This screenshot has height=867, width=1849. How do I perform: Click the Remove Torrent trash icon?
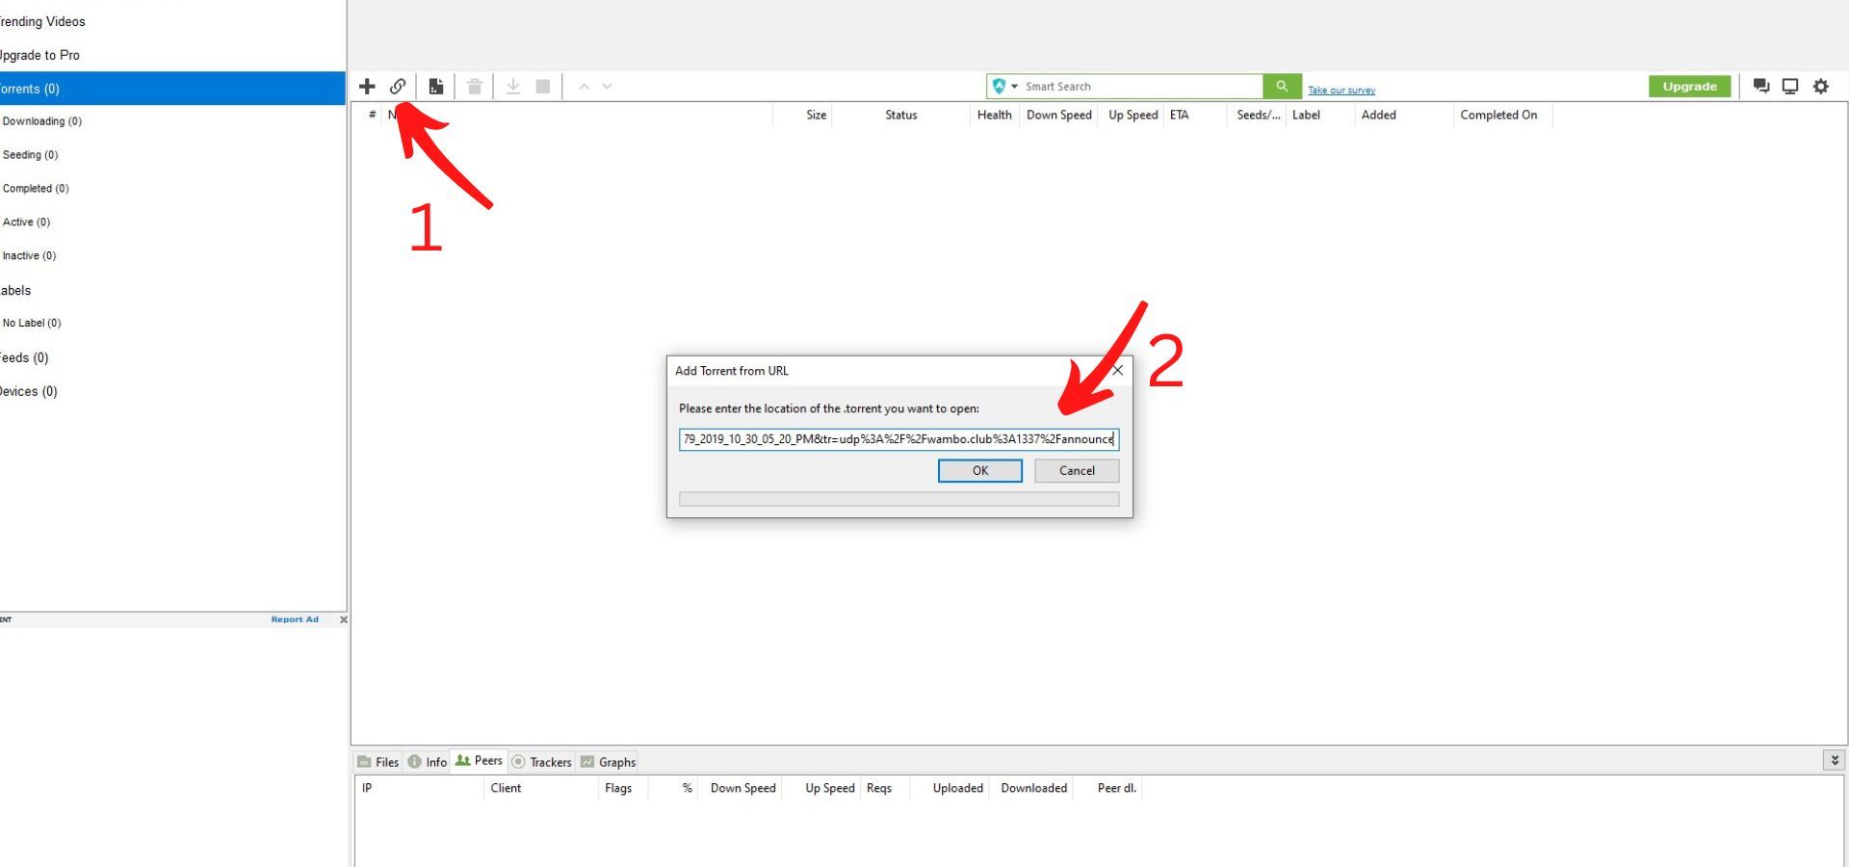pyautogui.click(x=474, y=86)
